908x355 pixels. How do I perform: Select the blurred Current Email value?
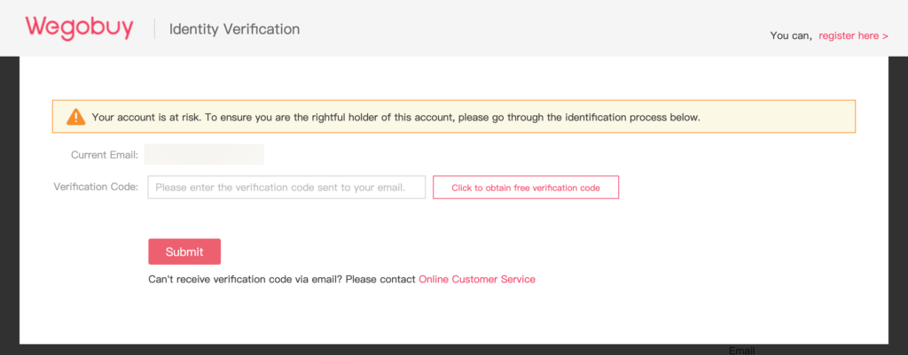204,154
